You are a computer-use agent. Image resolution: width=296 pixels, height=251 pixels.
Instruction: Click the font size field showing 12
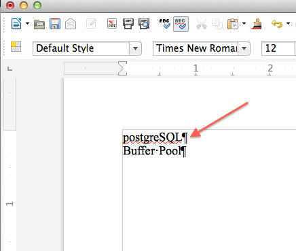coord(278,48)
